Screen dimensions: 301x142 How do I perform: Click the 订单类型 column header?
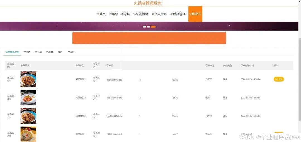pos(210,65)
